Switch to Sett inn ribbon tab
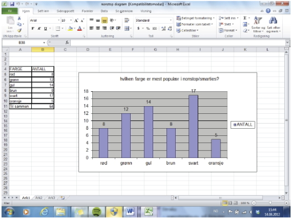Screen dimensions: 291x220 pos(43,11)
